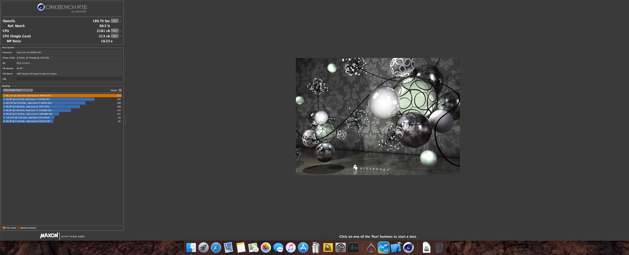Open iTunes from the Dock
Viewport: 629px width, 255px height.
coord(291,247)
